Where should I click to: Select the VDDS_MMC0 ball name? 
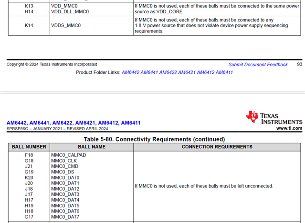coord(66,25)
